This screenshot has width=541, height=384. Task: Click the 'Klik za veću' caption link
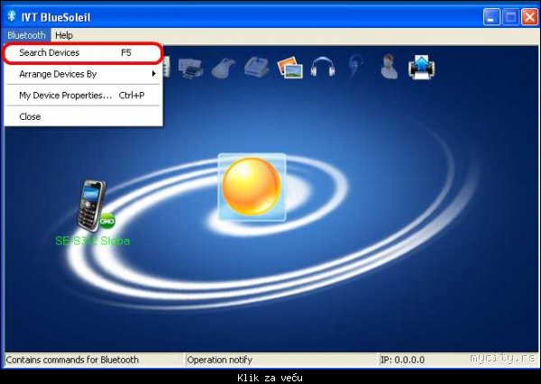270,378
